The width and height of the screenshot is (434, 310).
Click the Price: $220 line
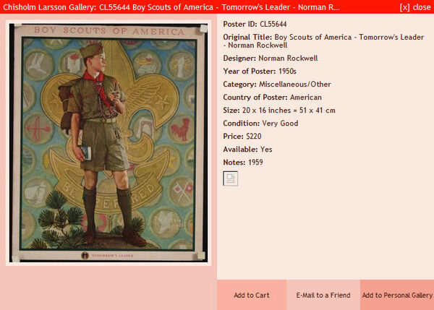point(242,136)
